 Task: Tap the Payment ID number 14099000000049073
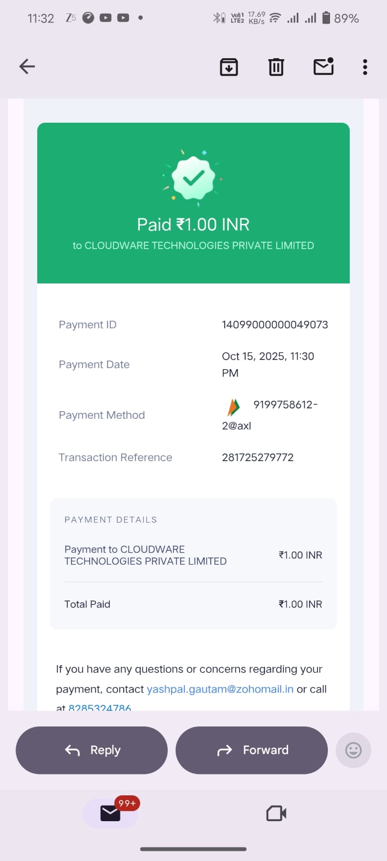pos(275,324)
